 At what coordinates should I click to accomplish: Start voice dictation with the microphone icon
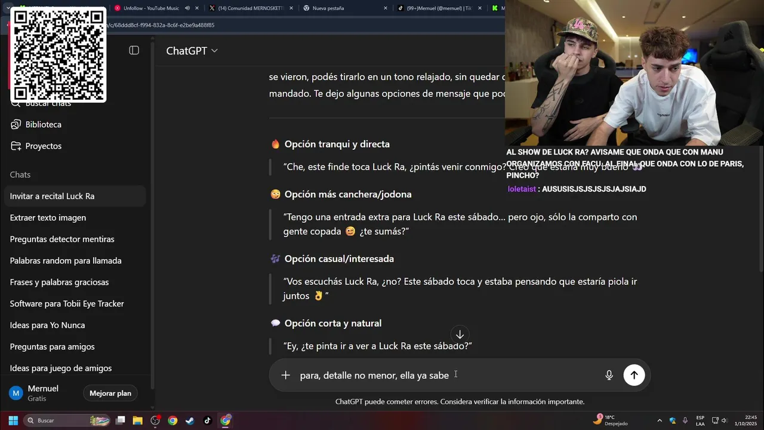(609, 375)
